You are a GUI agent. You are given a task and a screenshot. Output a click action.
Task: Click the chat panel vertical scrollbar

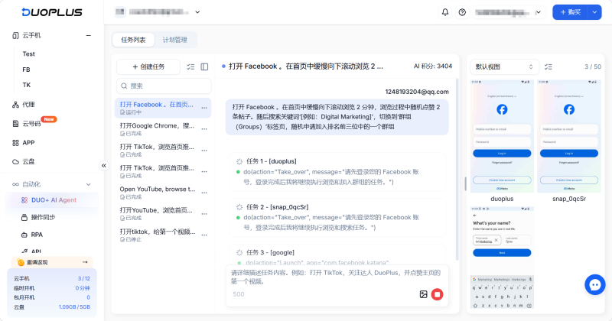click(x=457, y=169)
